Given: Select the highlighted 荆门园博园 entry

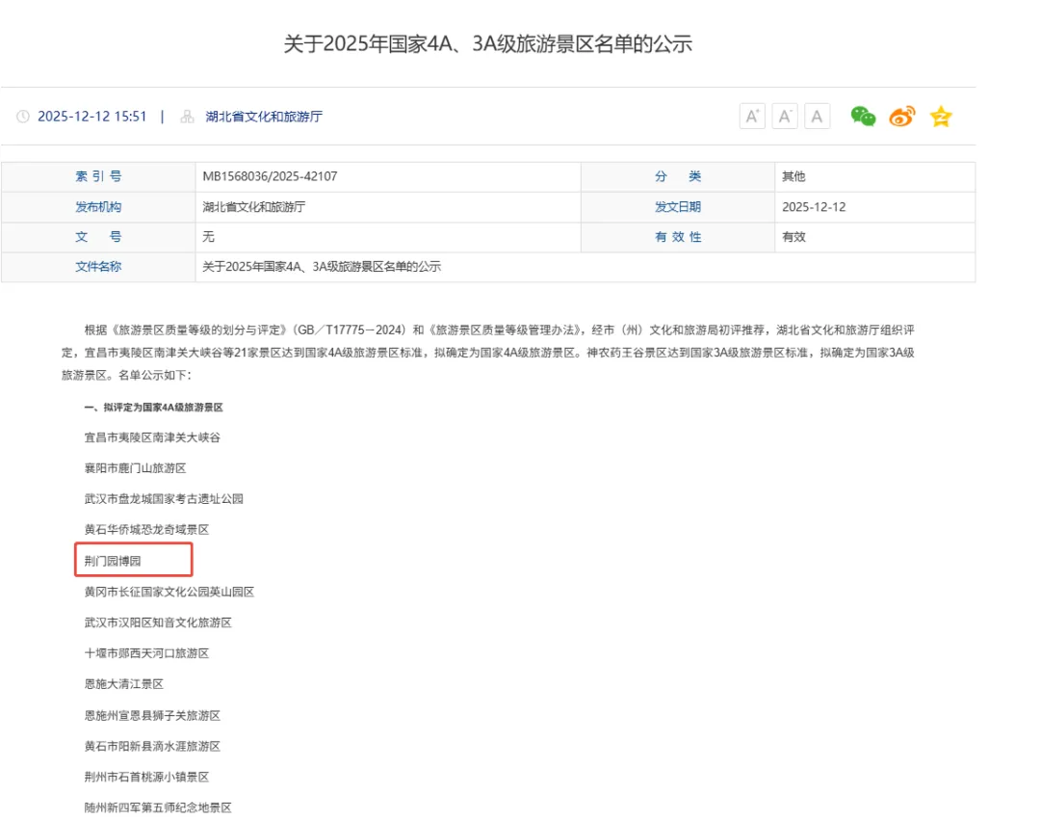Looking at the screenshot, I should click(113, 561).
